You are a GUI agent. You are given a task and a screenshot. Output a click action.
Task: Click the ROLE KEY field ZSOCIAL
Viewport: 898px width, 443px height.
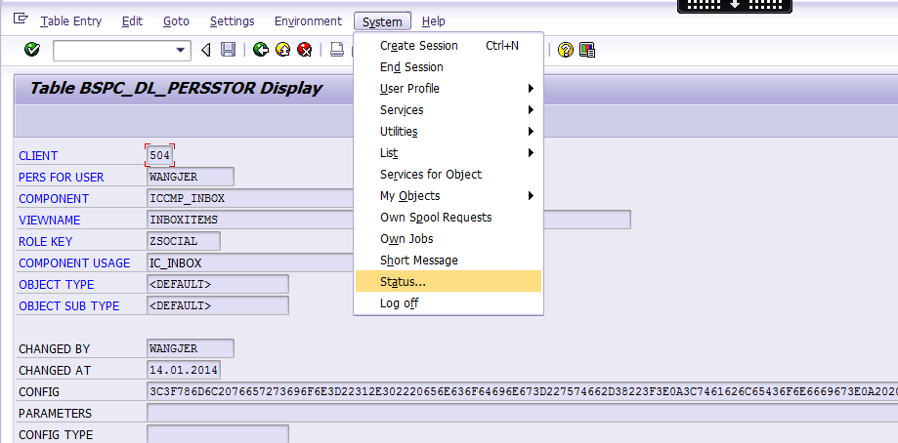coord(184,241)
